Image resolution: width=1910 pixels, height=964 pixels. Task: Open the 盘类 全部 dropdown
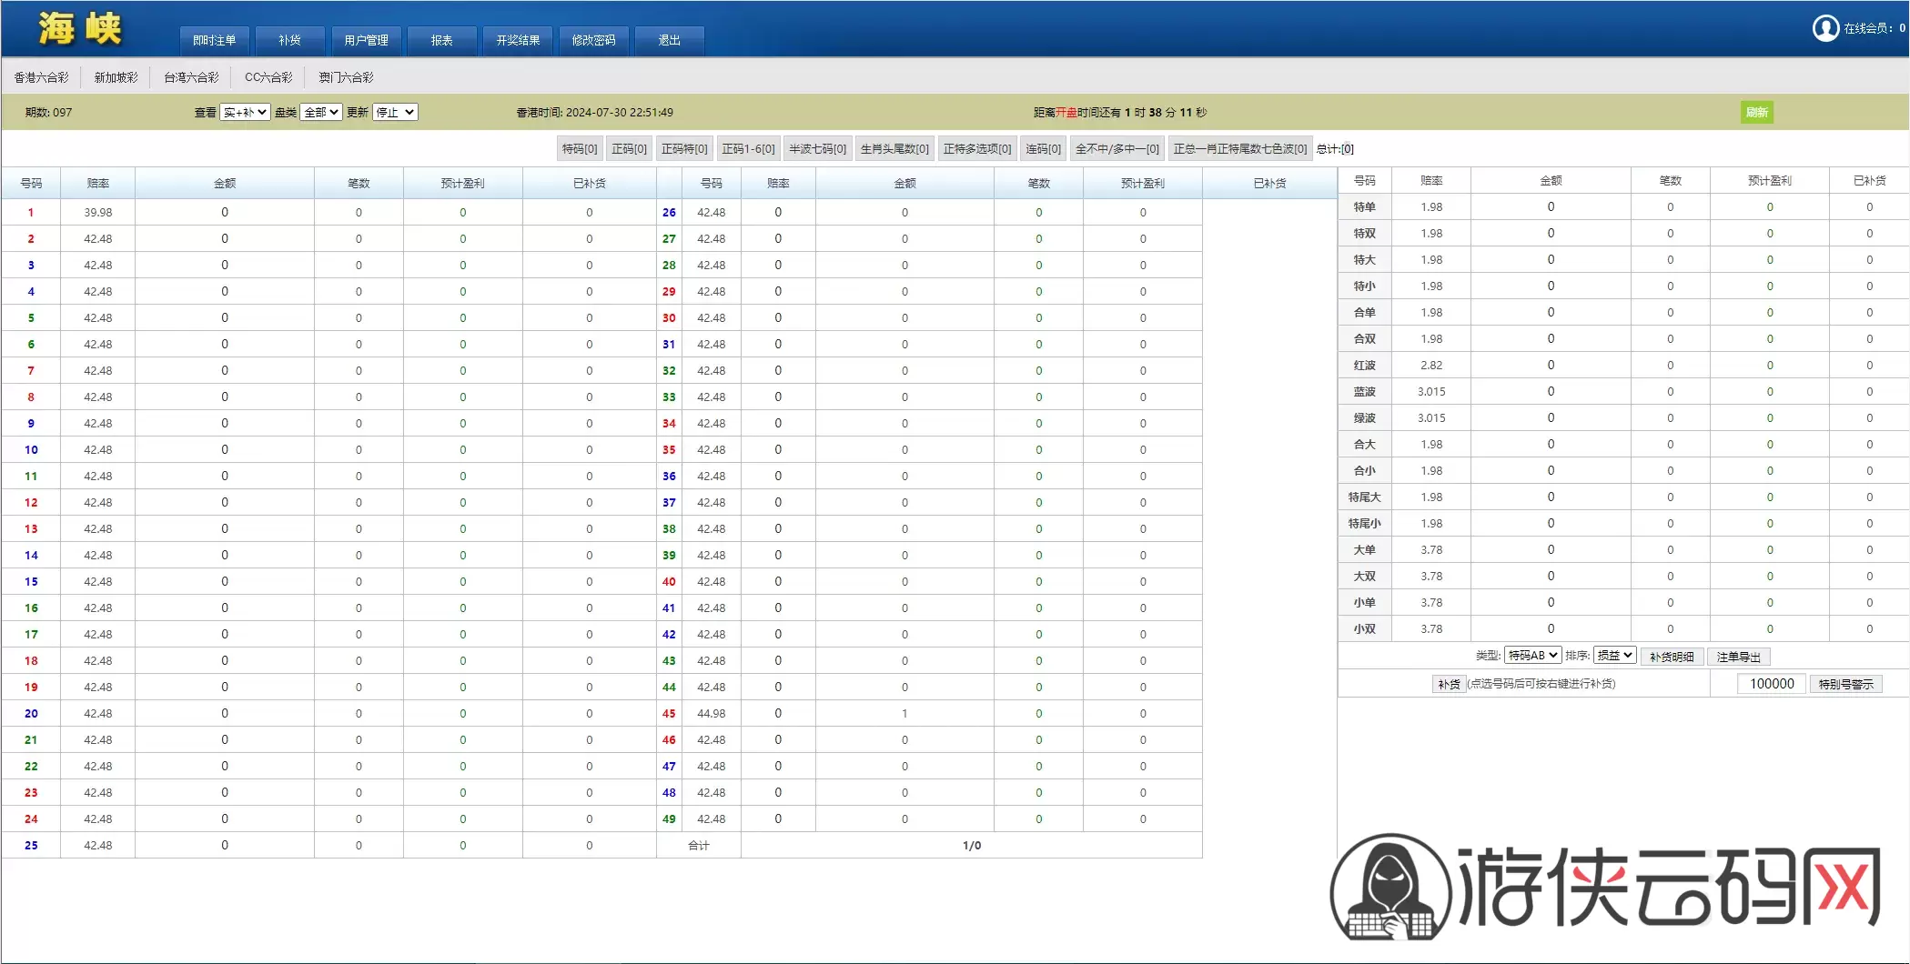(321, 112)
